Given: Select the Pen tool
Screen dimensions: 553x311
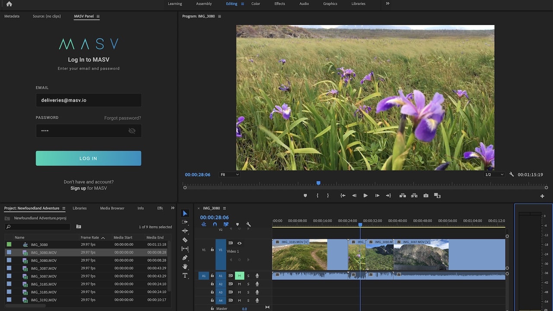Looking at the screenshot, I should point(185,258).
